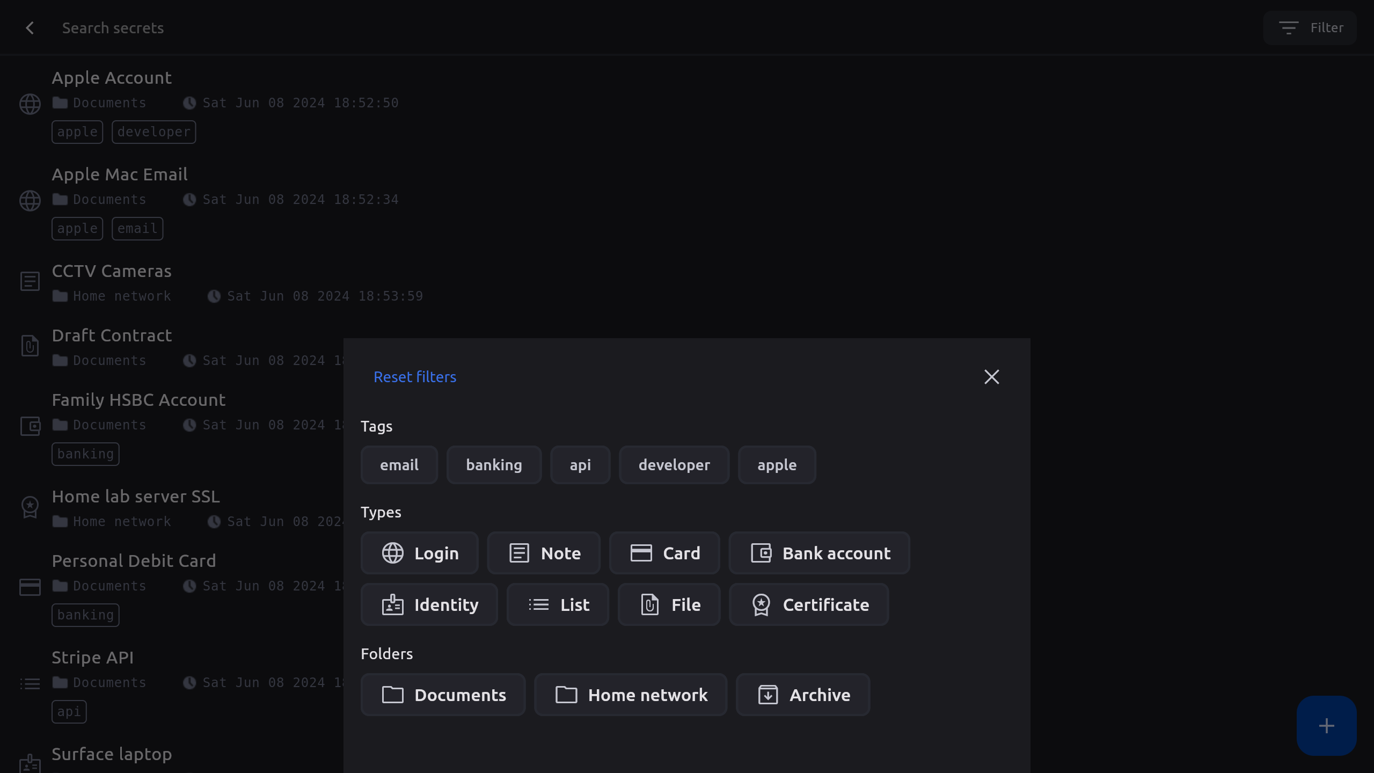Toggle the Card type filter
The height and width of the screenshot is (773, 1374).
(x=664, y=553)
